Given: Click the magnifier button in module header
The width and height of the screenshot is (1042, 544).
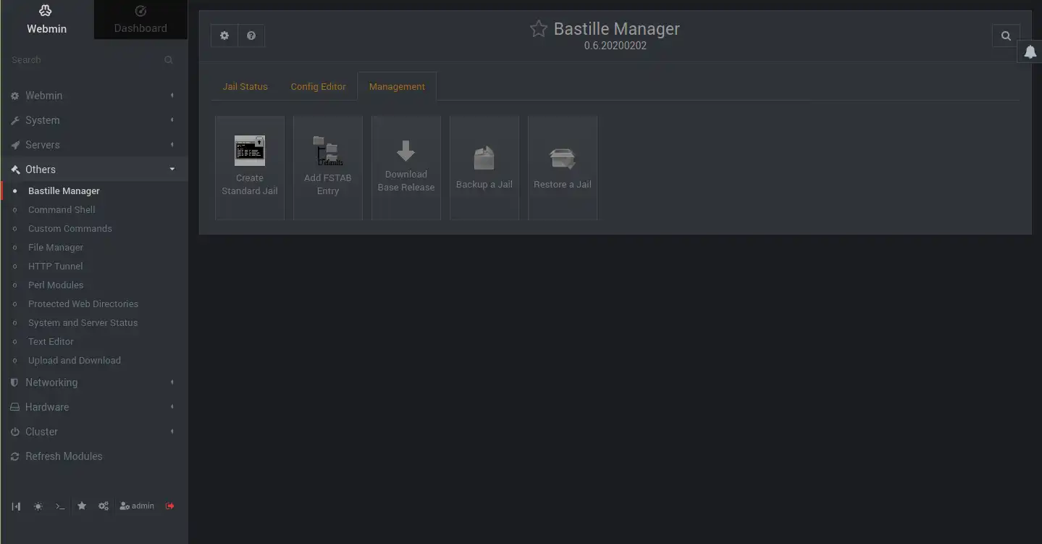Looking at the screenshot, I should click(1006, 35).
